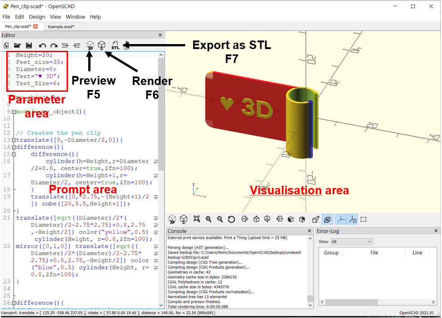Image resolution: width=442 pixels, height=318 pixels.
Task: Collapse the module fold at line 9
Action: pos(14,112)
